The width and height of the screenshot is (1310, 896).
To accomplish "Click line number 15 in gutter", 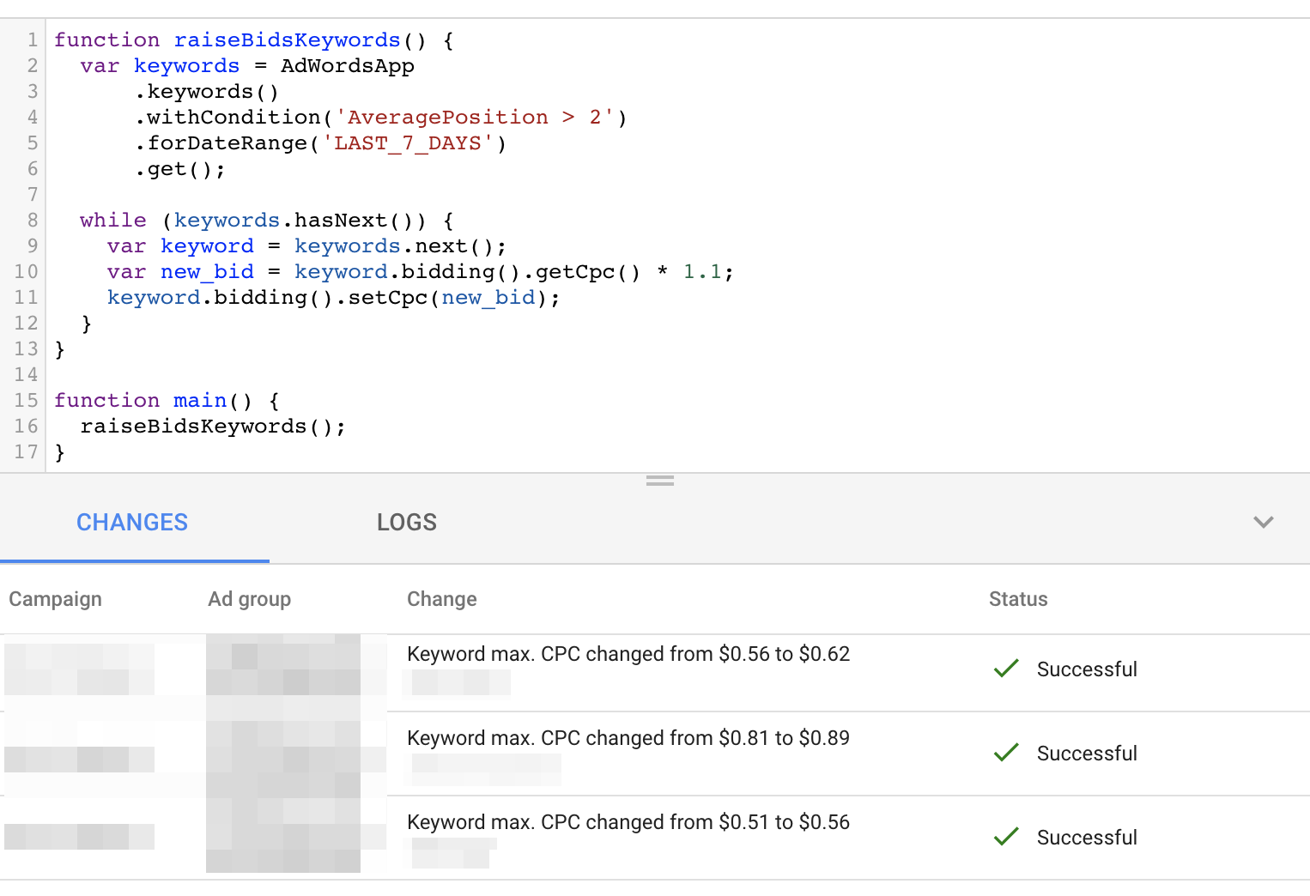I will pos(26,401).
